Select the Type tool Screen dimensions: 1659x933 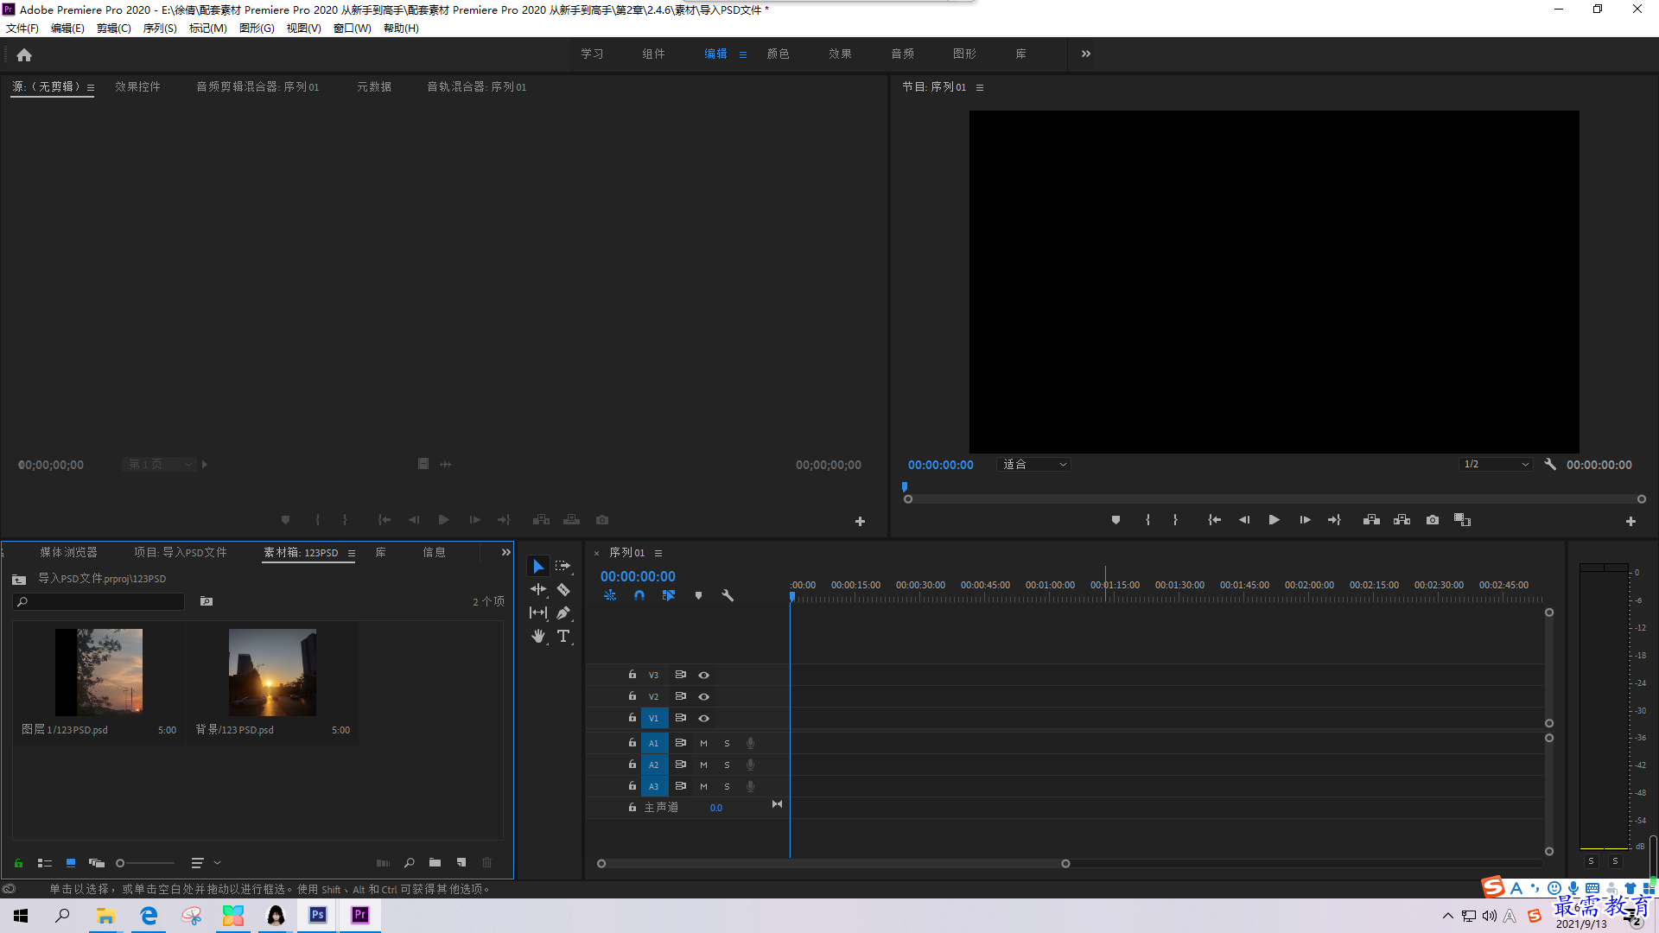click(x=563, y=636)
